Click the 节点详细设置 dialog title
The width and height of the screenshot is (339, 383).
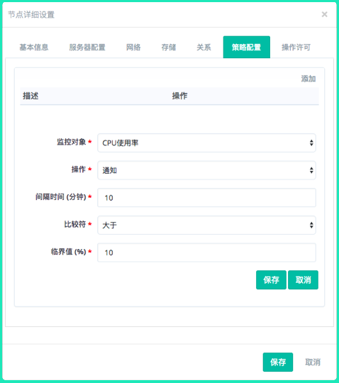click(x=31, y=15)
